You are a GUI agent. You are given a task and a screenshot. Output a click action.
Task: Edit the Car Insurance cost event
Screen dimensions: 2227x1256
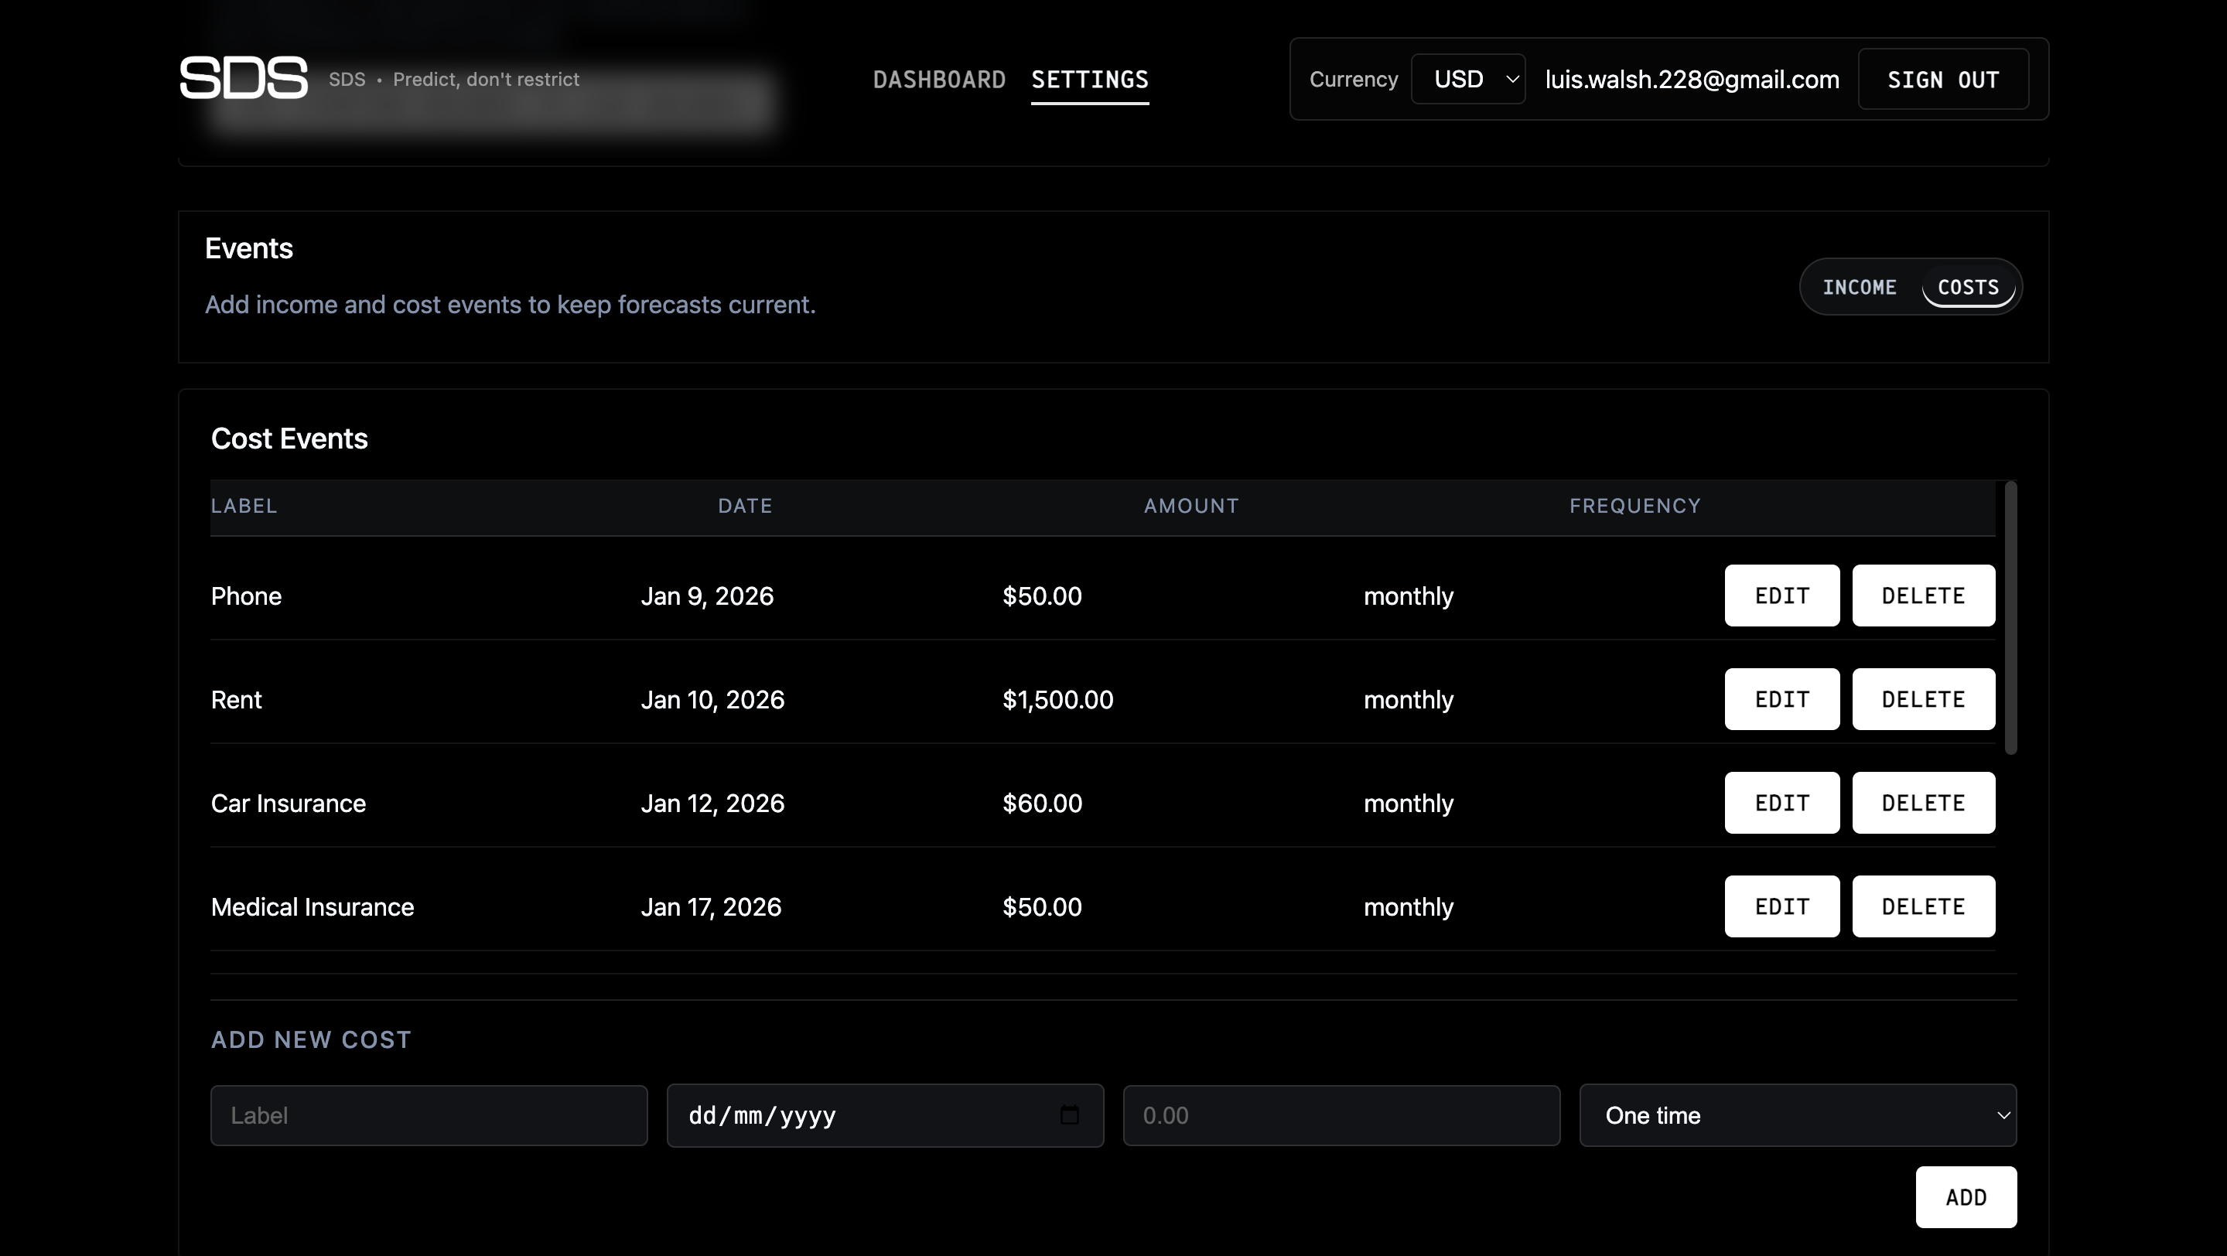coord(1781,803)
